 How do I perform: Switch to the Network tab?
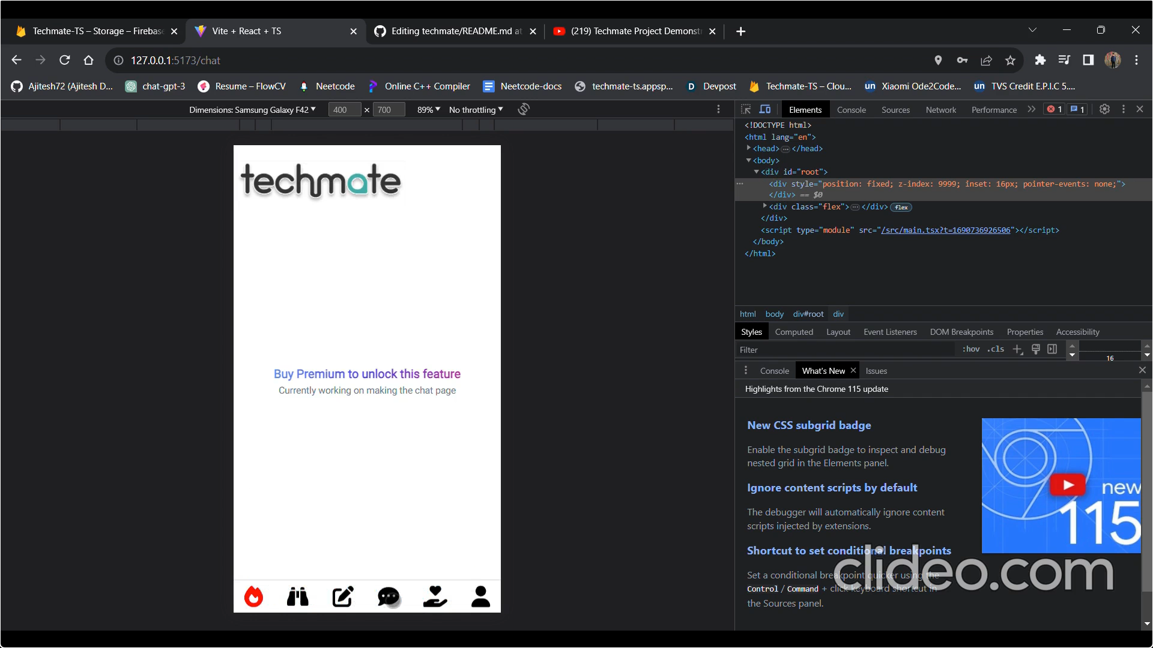940,110
